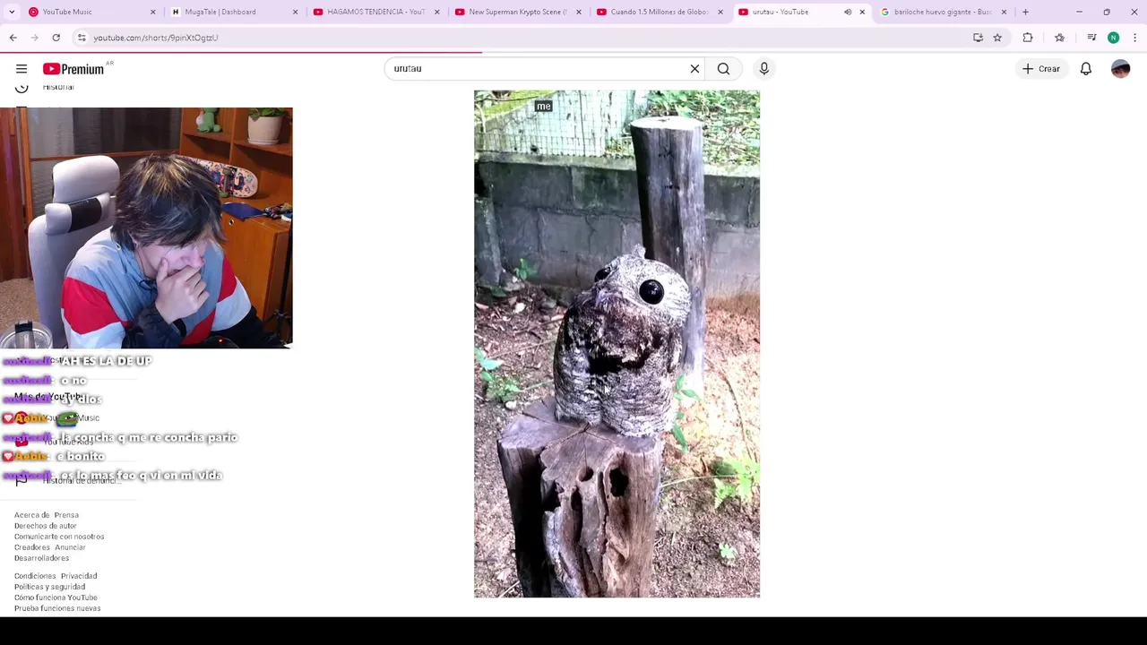The height and width of the screenshot is (645, 1147).
Task: Open Comunicarte con nosotros link
Action: (x=59, y=537)
